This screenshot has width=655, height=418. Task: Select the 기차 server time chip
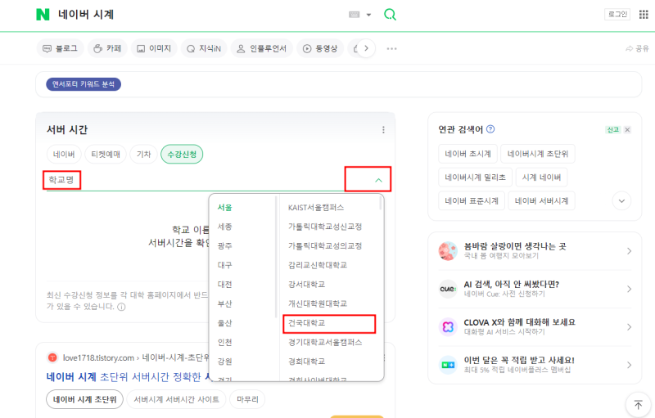point(143,155)
